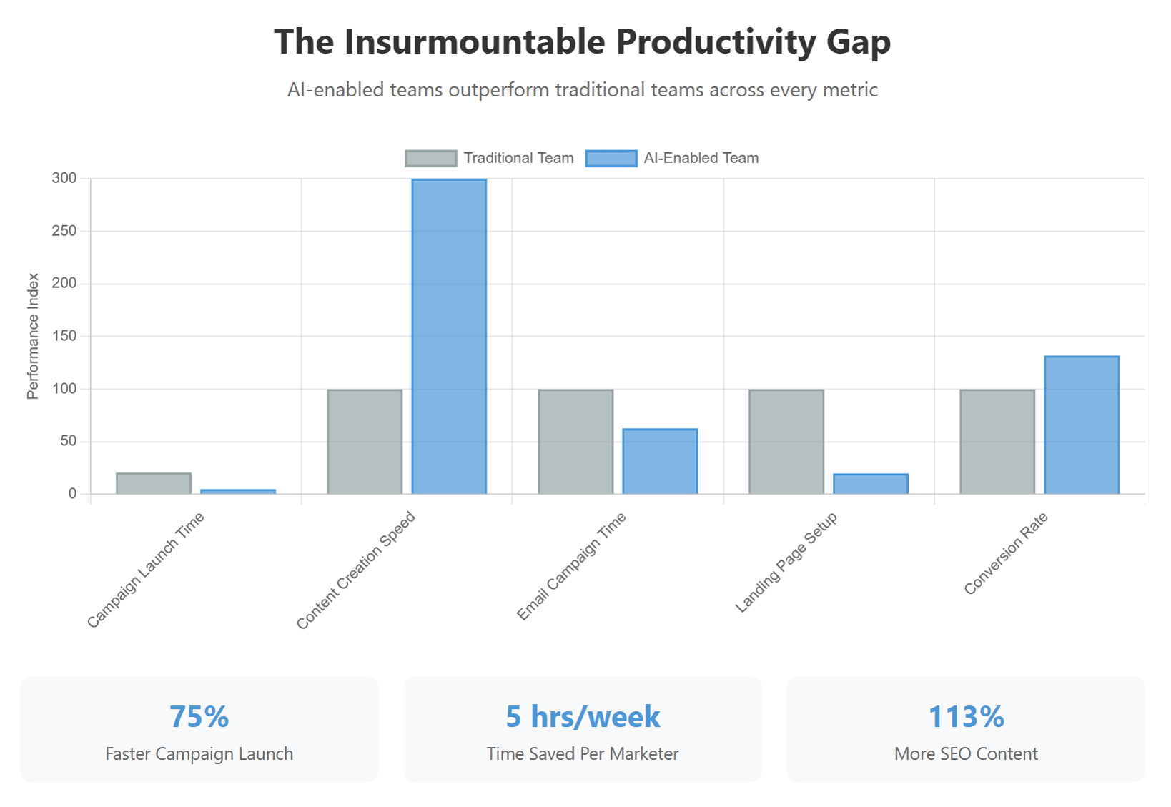Click the AI-Enabled Team legend label
Screen dimensions: 1171x807
click(x=701, y=158)
